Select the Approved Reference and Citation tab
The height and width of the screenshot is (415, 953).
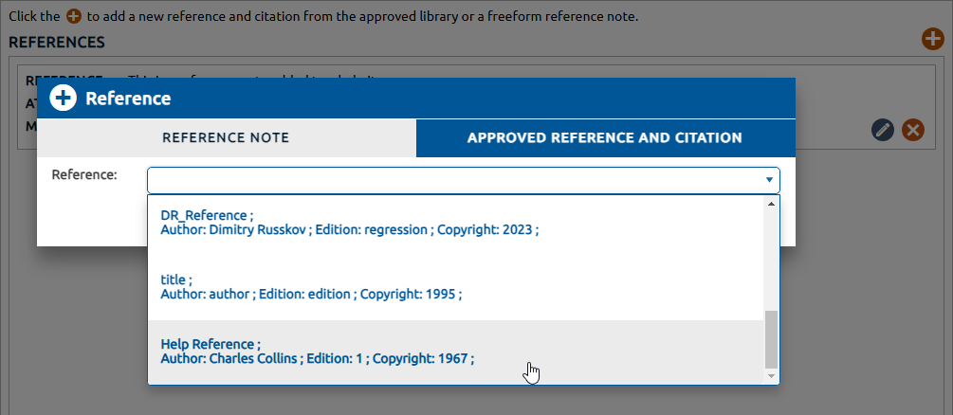[x=604, y=138]
